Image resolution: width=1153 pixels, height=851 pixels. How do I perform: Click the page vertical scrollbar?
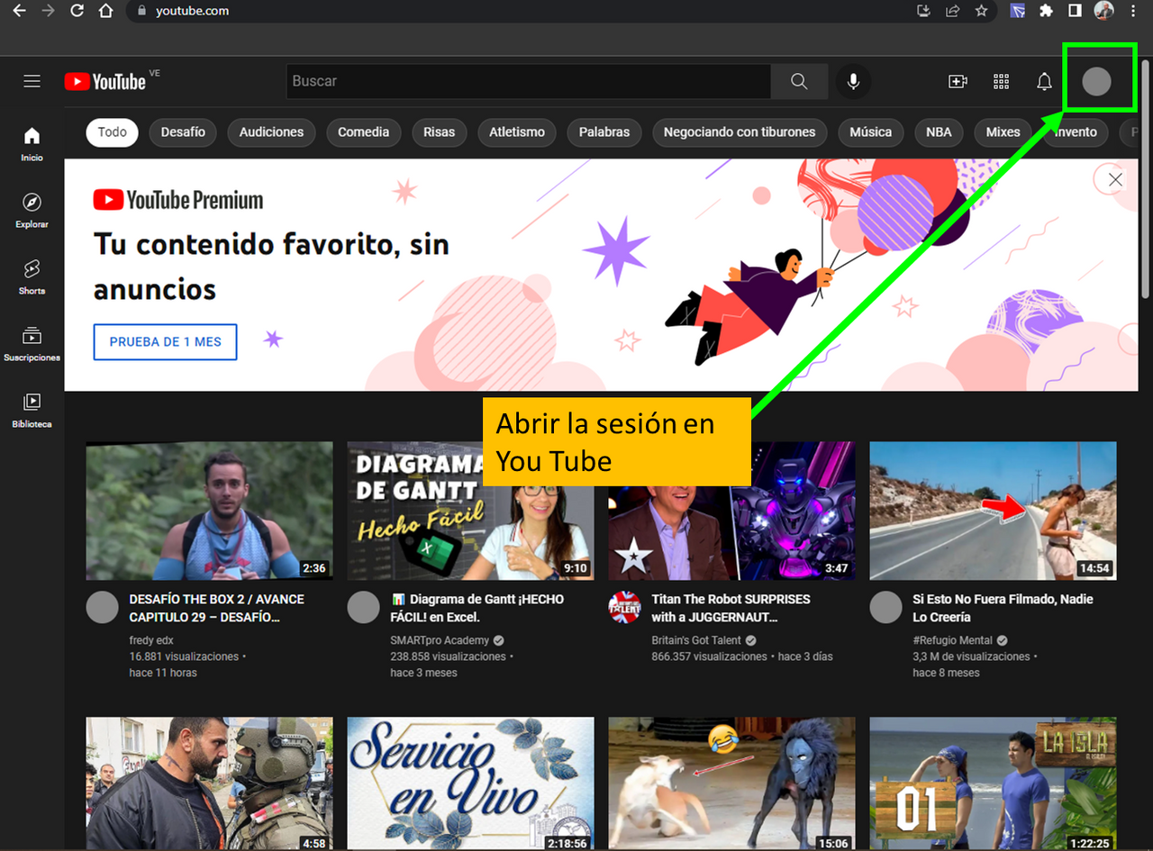click(1146, 180)
